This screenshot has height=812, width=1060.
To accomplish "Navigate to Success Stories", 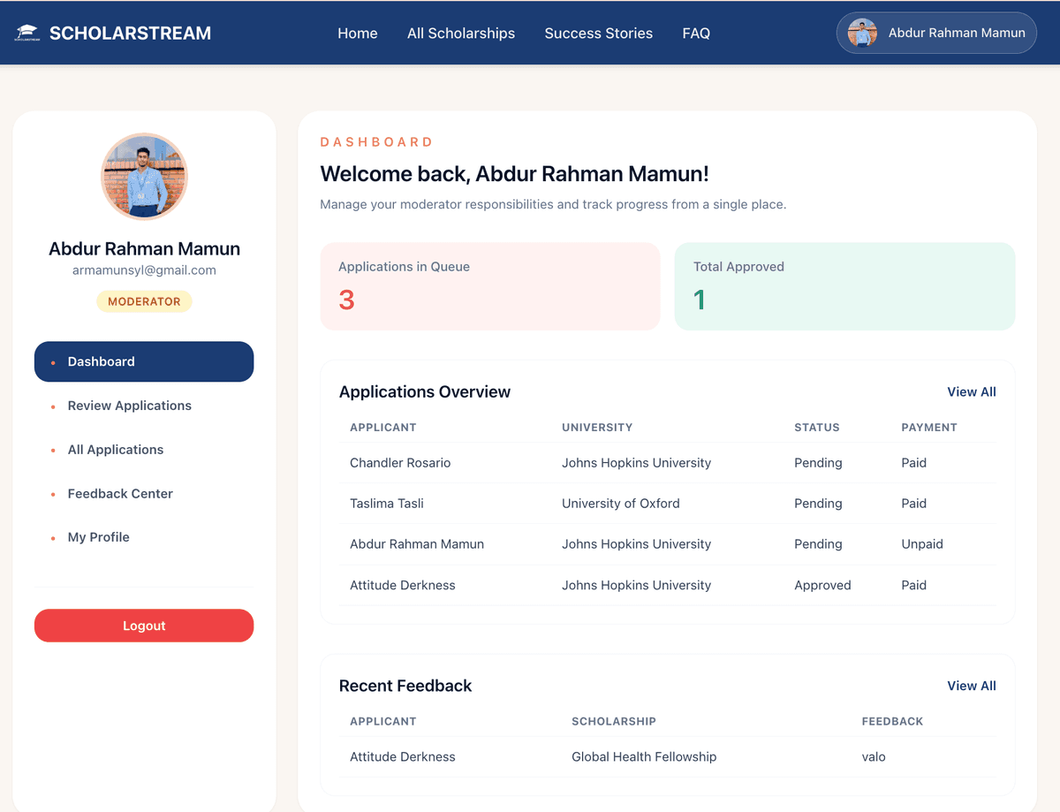I will tap(598, 34).
